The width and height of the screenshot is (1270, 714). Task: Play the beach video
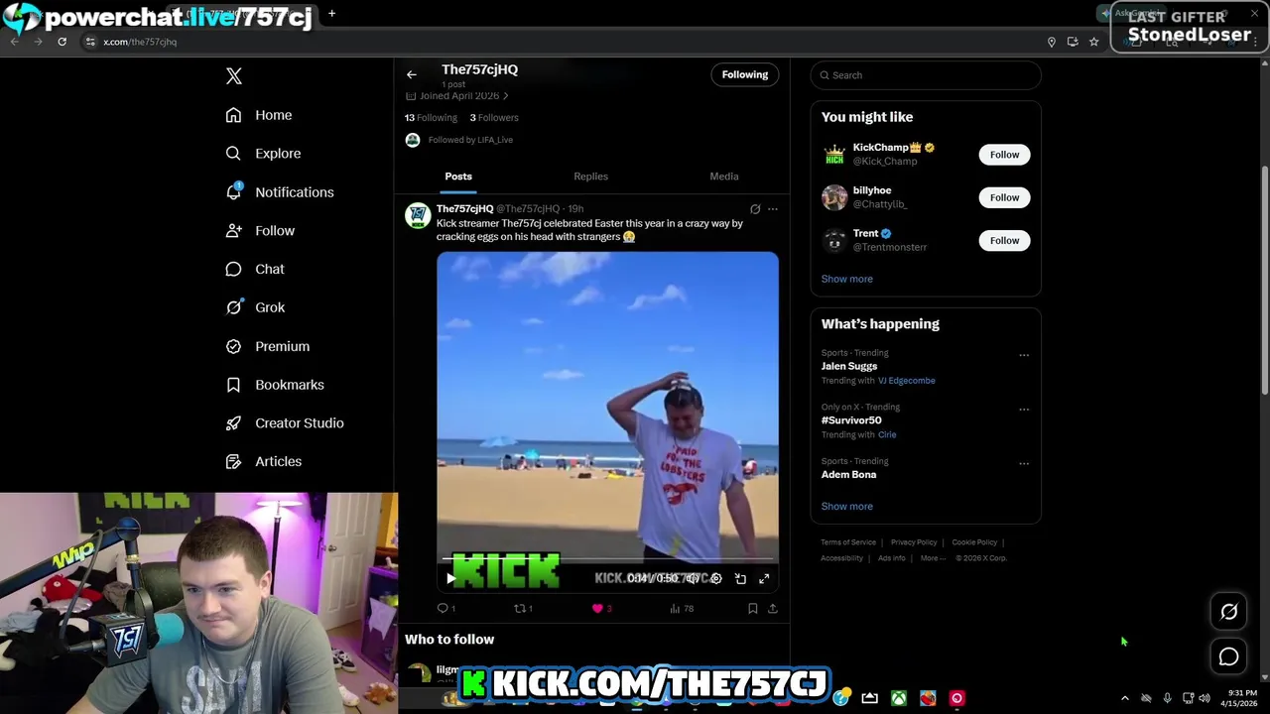click(450, 578)
